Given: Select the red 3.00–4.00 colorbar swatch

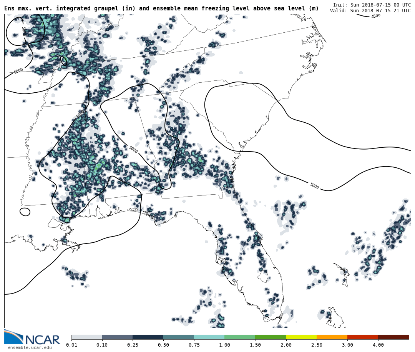Looking at the screenshot, I should coord(362,337).
